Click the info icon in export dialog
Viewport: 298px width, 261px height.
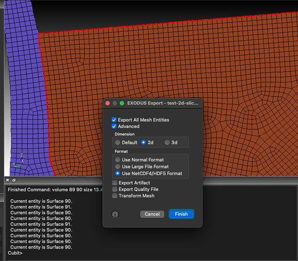pyautogui.click(x=115, y=214)
